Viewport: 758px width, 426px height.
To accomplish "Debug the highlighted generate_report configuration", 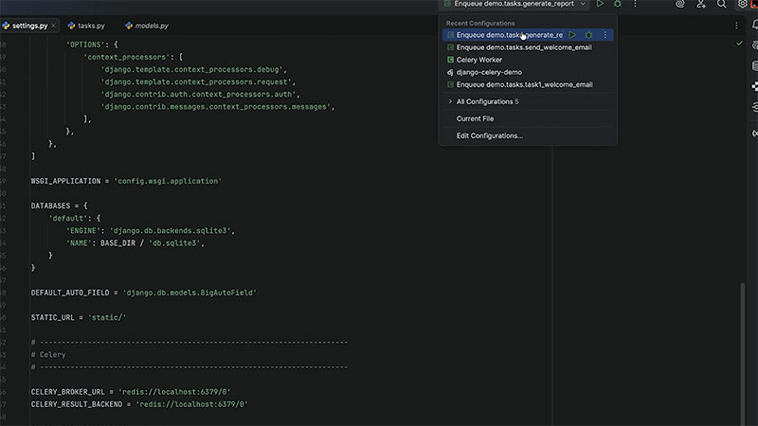I will coord(588,35).
